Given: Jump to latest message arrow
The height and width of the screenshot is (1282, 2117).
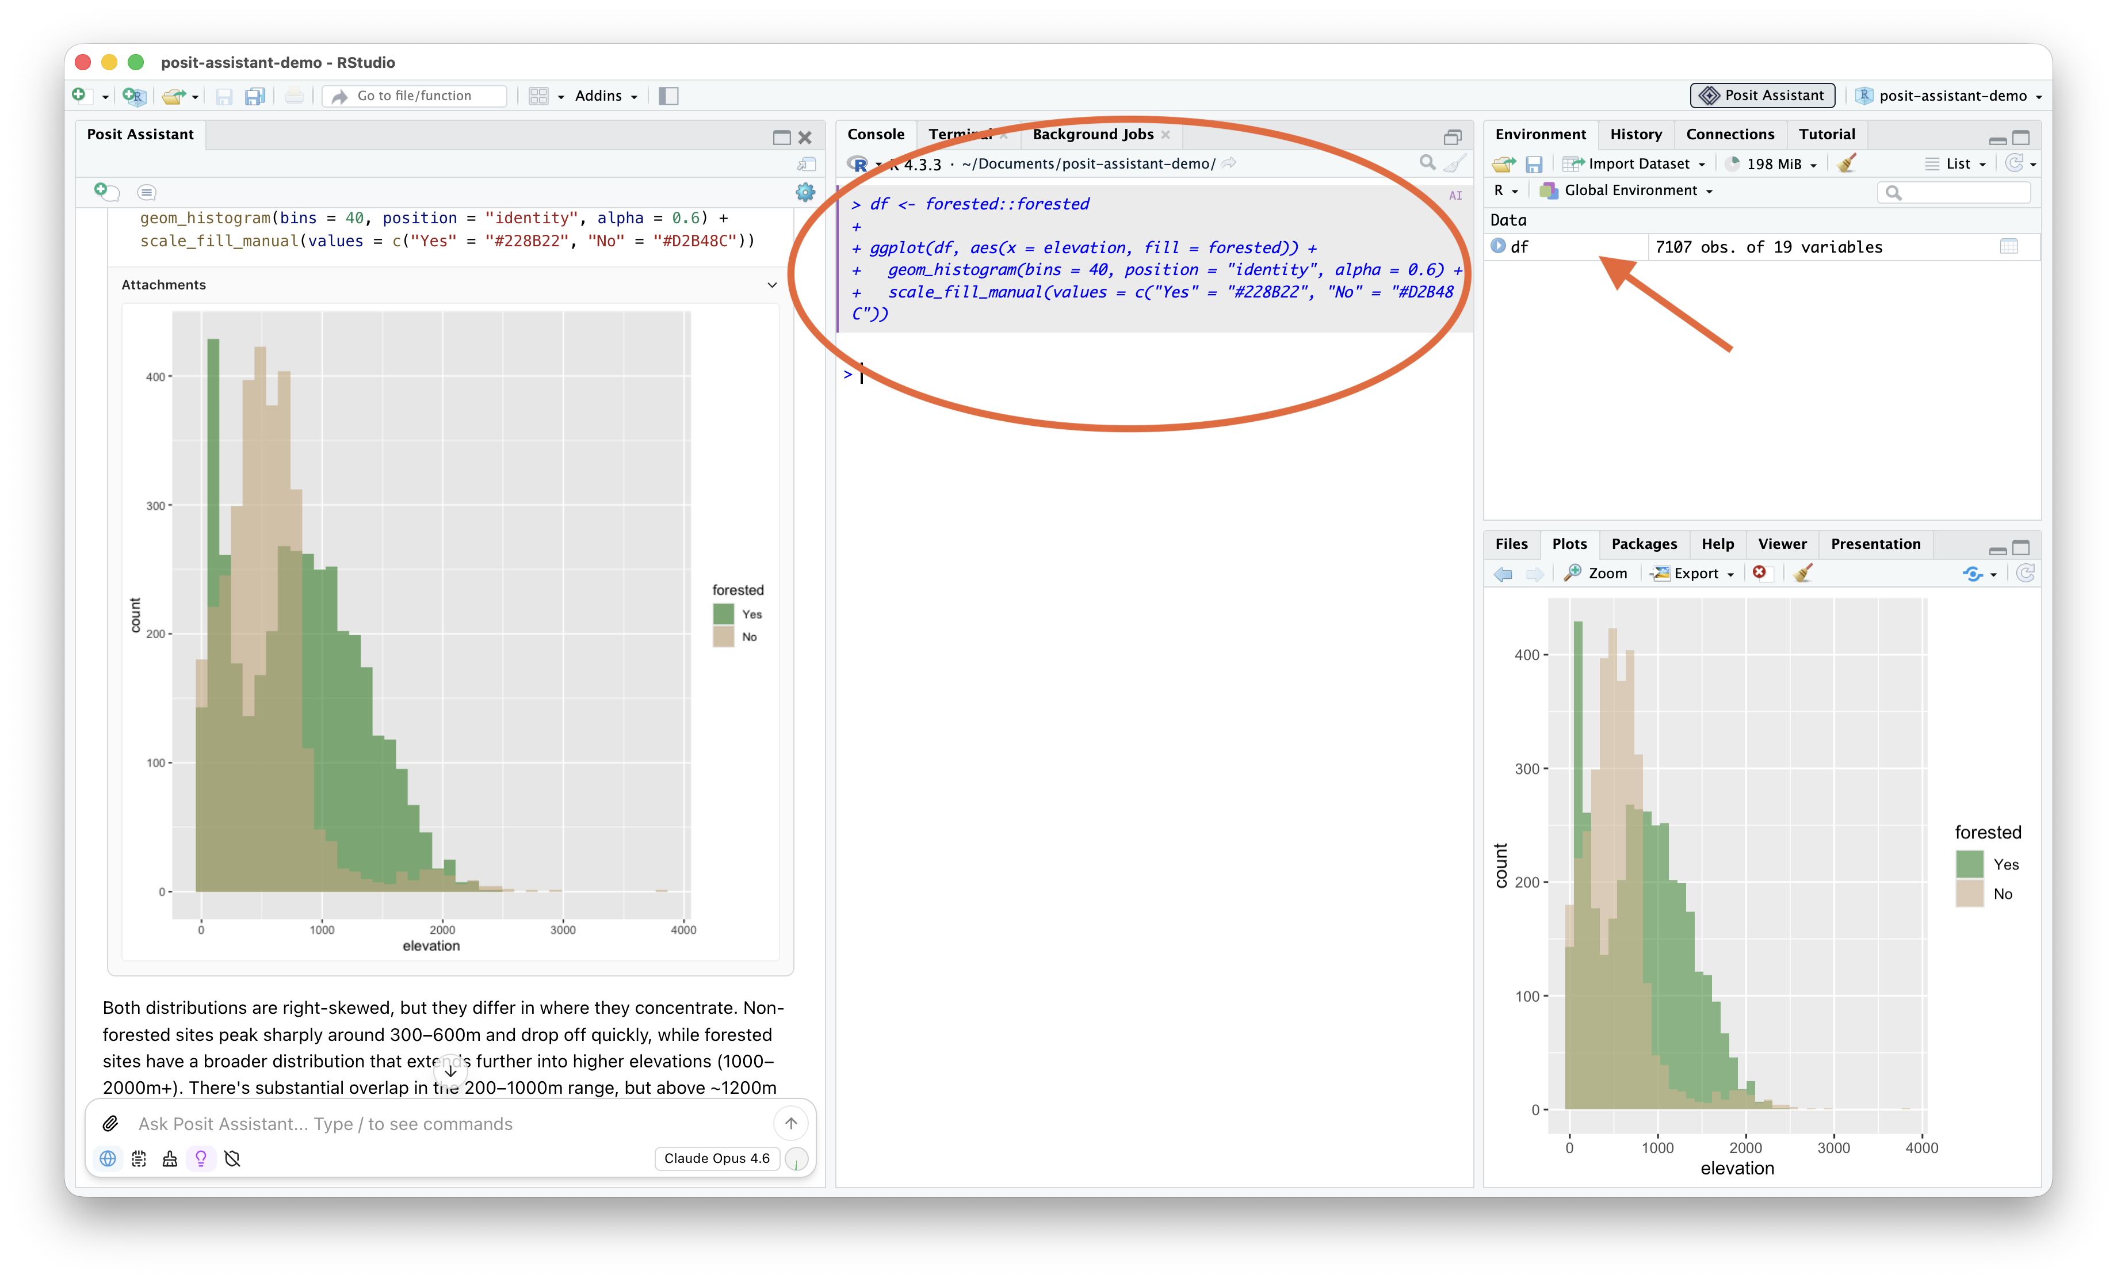Looking at the screenshot, I should pyautogui.click(x=450, y=1071).
